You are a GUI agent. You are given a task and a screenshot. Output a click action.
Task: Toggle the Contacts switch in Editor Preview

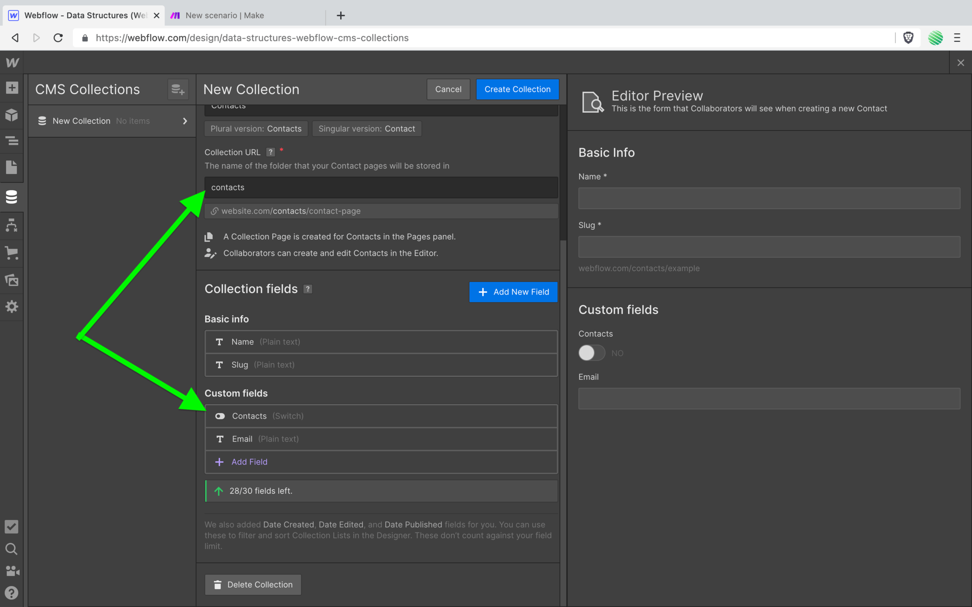[591, 353]
